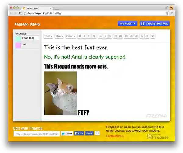Viewport: 183px width, 153px height.
Task: Redo the last edit
Action: coord(147,36)
